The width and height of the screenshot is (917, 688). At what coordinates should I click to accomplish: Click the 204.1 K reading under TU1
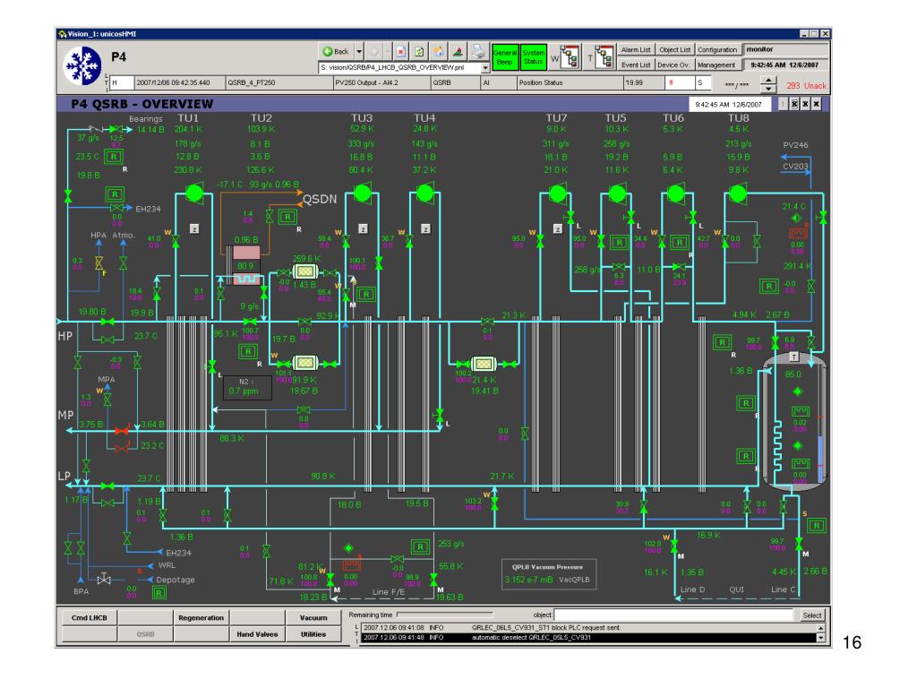click(188, 129)
